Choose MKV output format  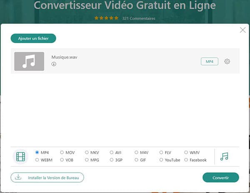(x=87, y=152)
